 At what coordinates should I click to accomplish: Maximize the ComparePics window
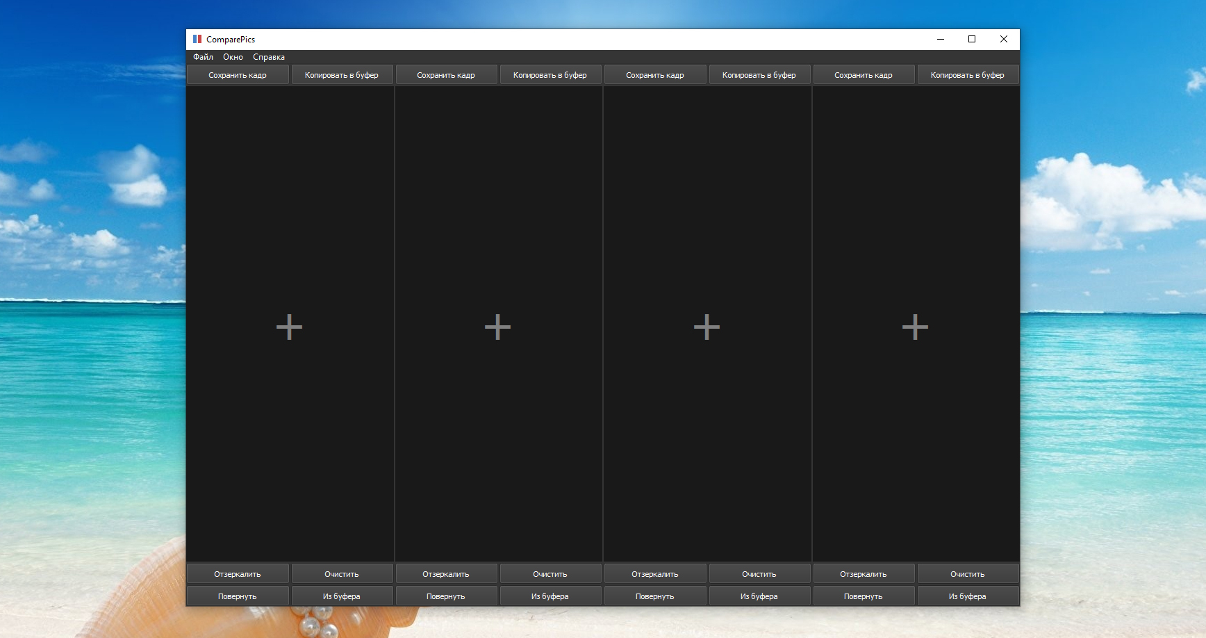tap(972, 39)
